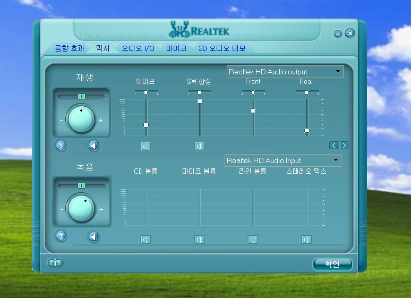Click the 웨이브 volume slider handle
Screen dimensions: 411x298
(146, 125)
